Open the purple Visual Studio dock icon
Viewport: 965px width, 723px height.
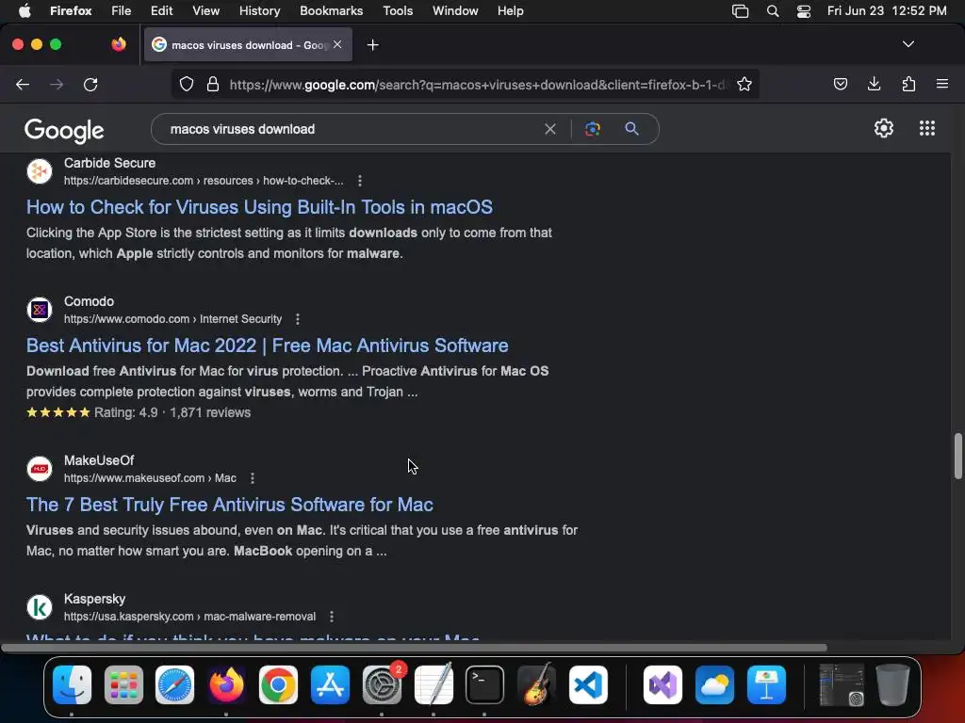point(662,684)
